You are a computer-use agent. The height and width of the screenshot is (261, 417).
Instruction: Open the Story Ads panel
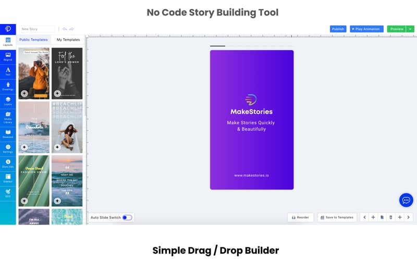pyautogui.click(x=8, y=163)
